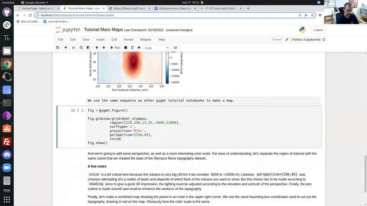This screenshot has width=367, height=206.
Task: Paste cells below with the clipboard icon
Action: click(88, 47)
